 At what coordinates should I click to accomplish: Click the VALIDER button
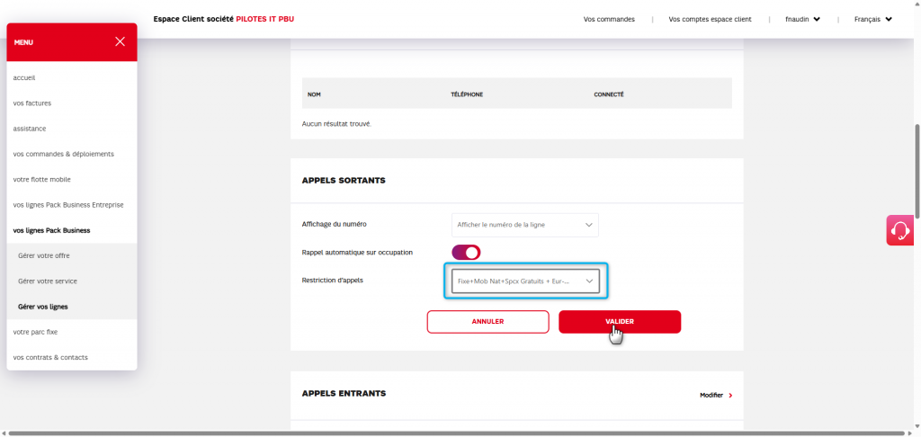click(x=620, y=322)
